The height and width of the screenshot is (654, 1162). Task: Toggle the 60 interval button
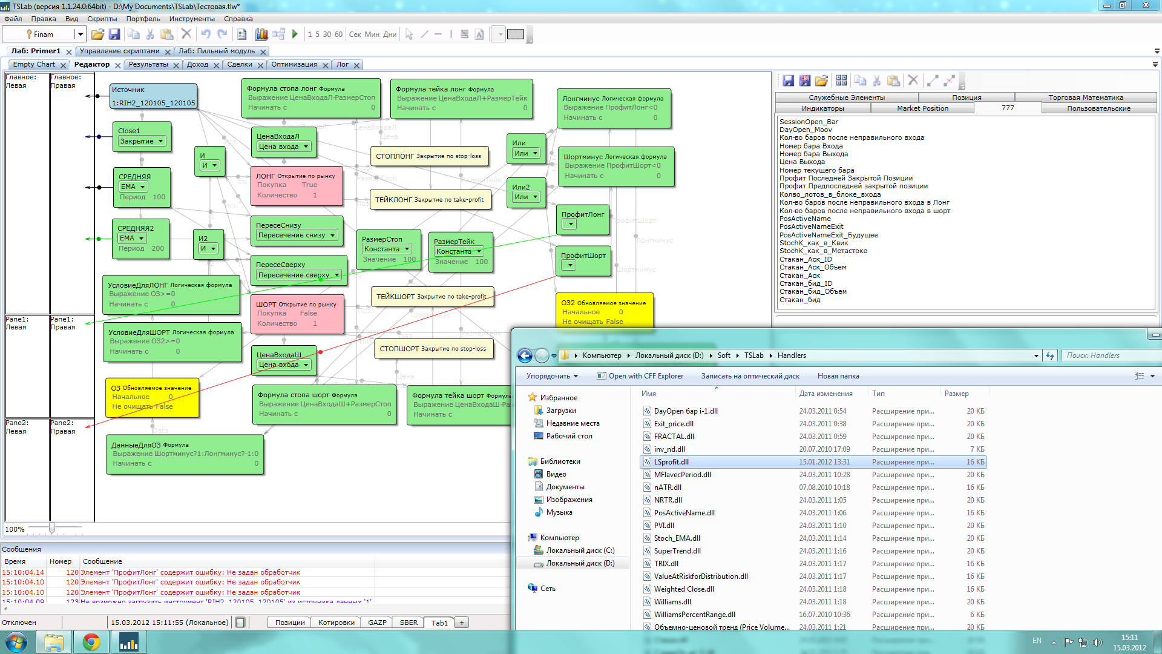pyautogui.click(x=338, y=35)
